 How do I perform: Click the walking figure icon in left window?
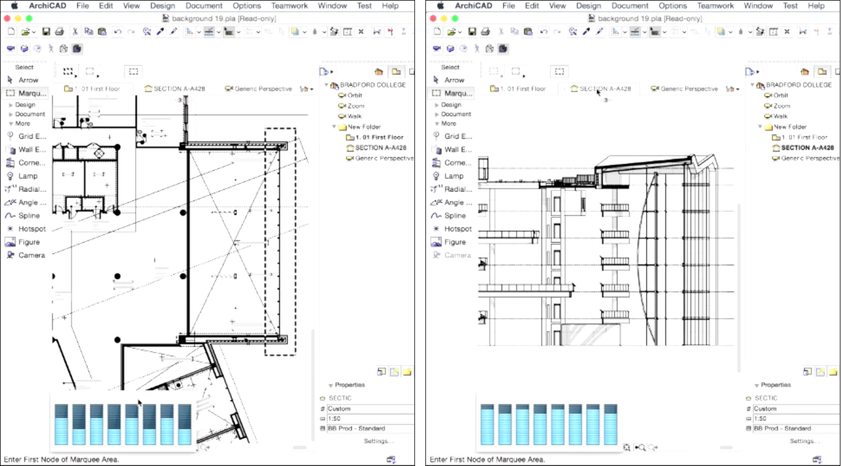click(x=50, y=49)
